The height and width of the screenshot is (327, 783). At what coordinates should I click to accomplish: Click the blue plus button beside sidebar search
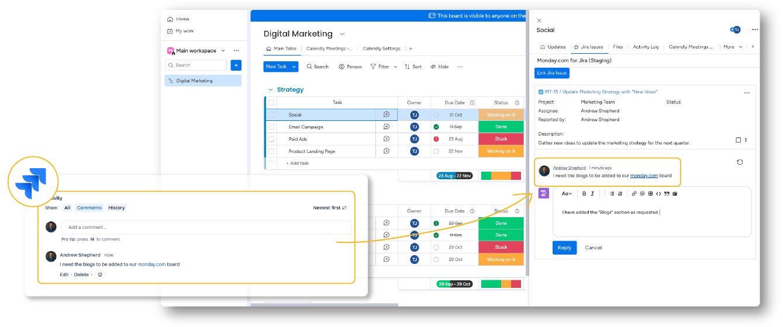236,65
